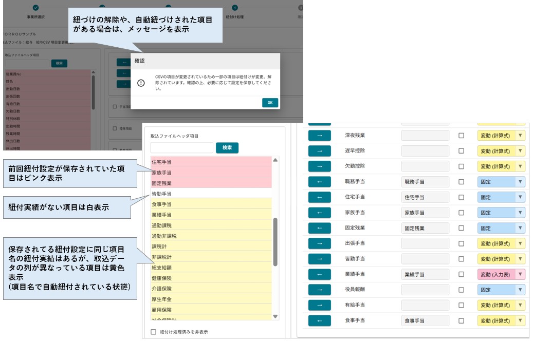533x341 pixels.
Task: Tick the checkbox in the 役員報酬 row
Action: coord(461,290)
